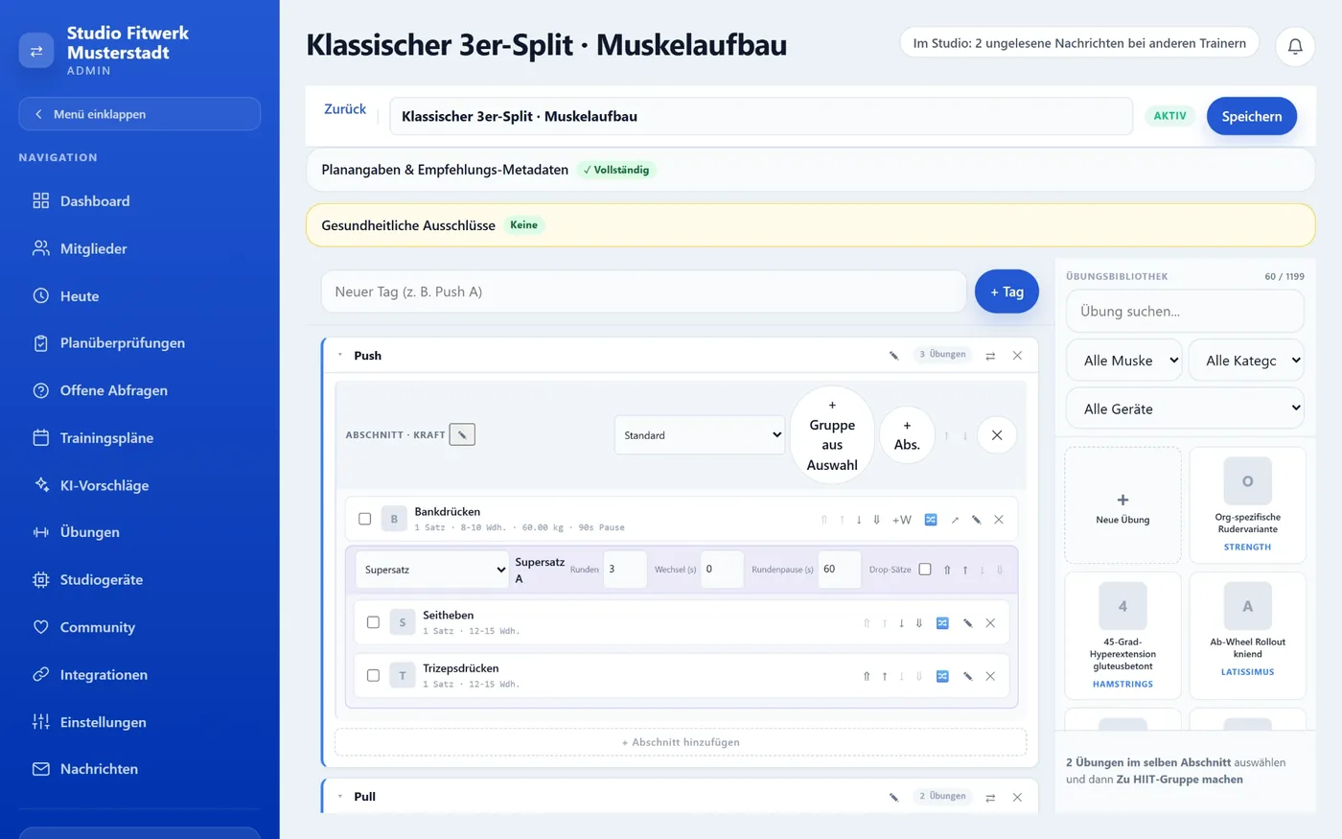Shuffle alternative exercise for Bankdrücken

pos(930,520)
